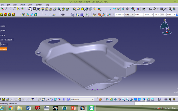This screenshot has width=178, height=111.
Task: Select the Pocket tool icon
Action: pyautogui.click(x=34, y=9)
